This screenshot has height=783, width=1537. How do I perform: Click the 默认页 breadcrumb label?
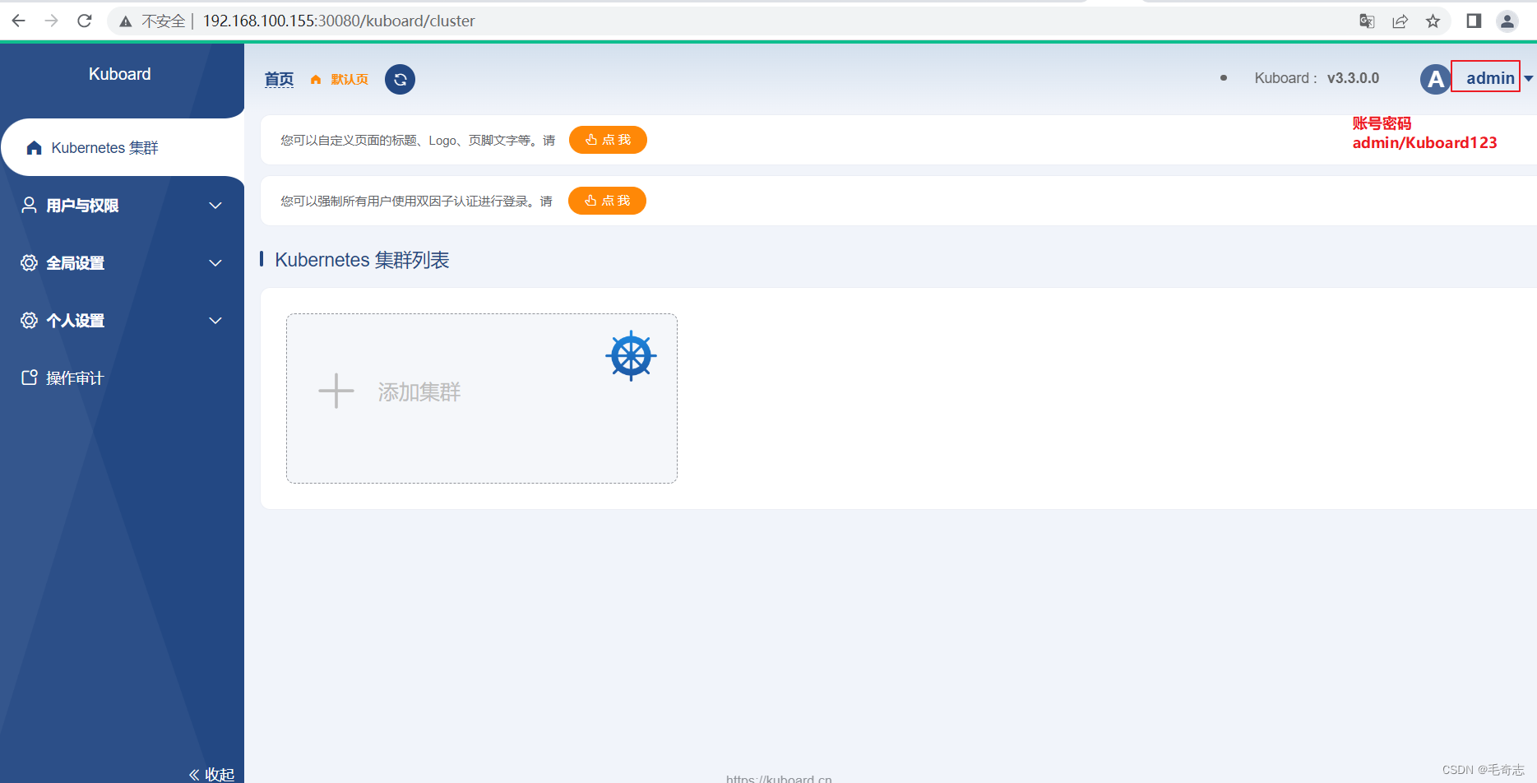[x=350, y=80]
